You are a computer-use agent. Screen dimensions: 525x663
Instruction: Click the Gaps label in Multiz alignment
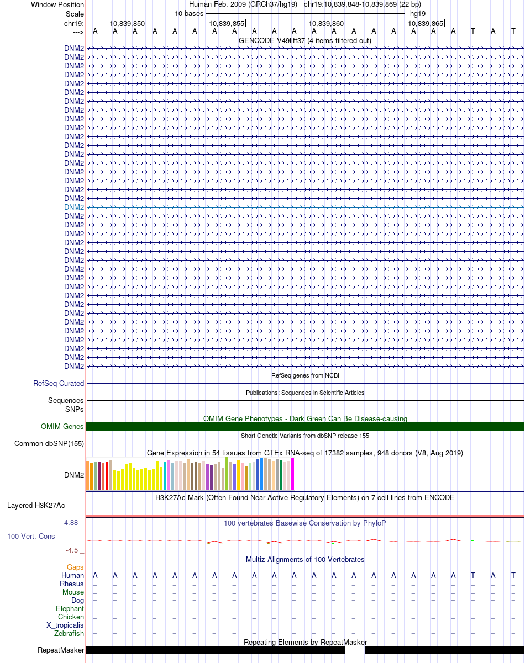pos(75,567)
